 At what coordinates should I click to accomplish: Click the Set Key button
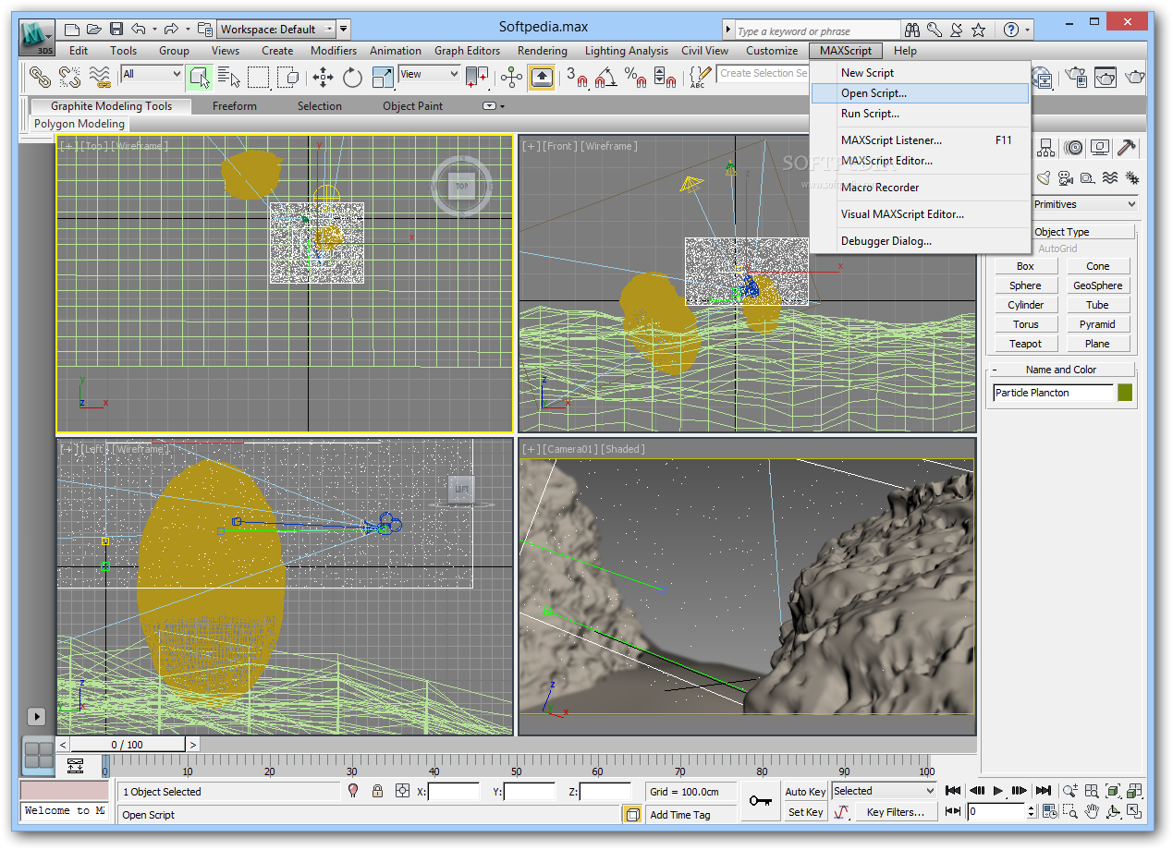pyautogui.click(x=805, y=812)
